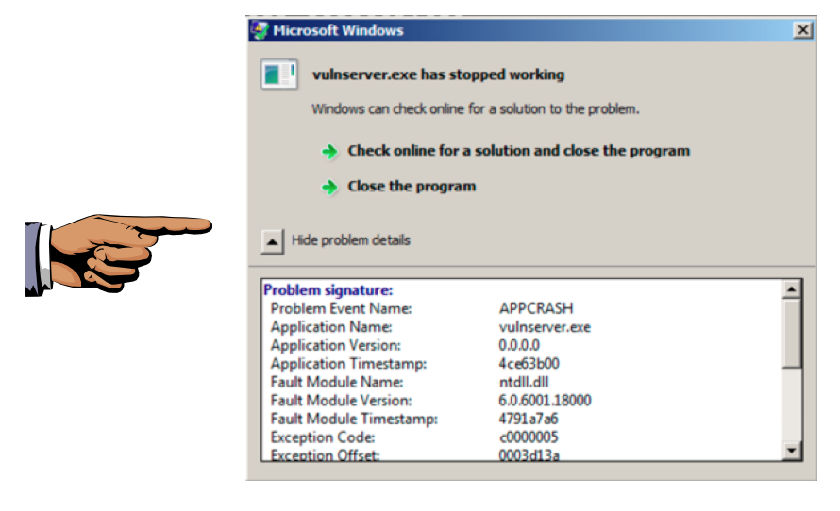Collapse details with the Hide problem details arrow

coord(272,241)
